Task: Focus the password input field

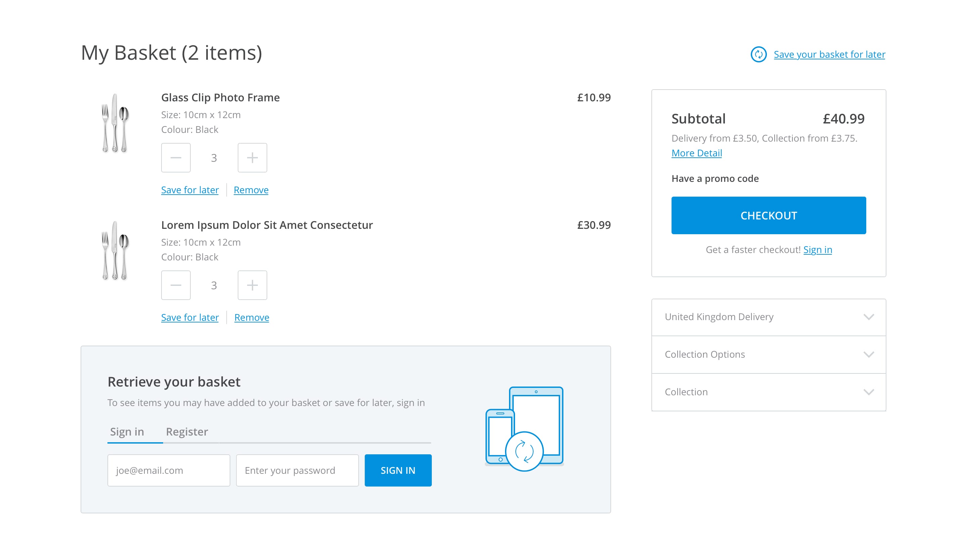Action: [297, 470]
